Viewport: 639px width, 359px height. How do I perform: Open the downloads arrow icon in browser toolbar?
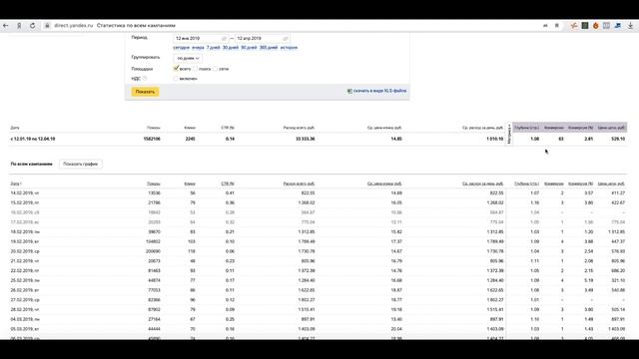(630, 25)
